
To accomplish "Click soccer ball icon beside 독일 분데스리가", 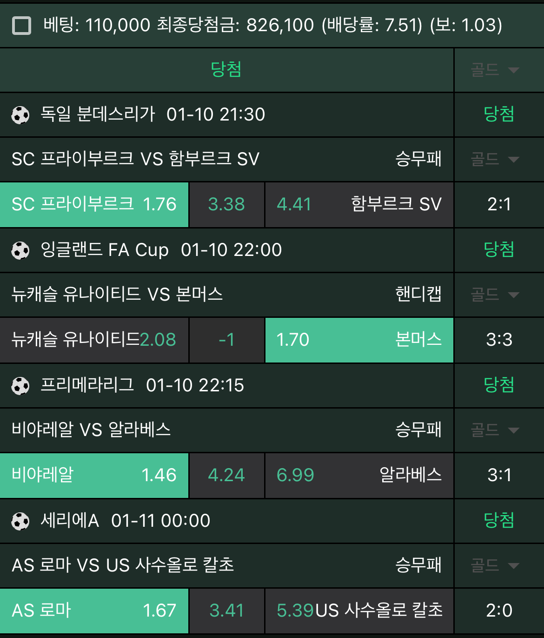I will pyautogui.click(x=20, y=115).
